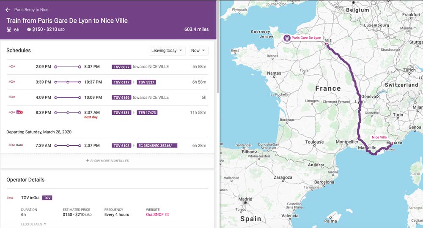
Task: Click the EC 35245/EC 35246 train badge
Action: (x=157, y=146)
